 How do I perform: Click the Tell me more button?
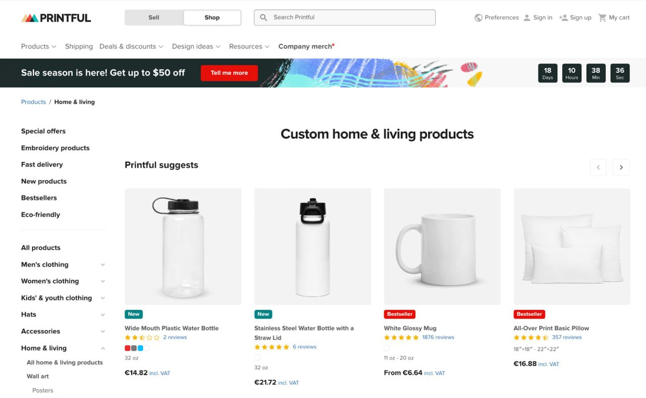coord(229,73)
